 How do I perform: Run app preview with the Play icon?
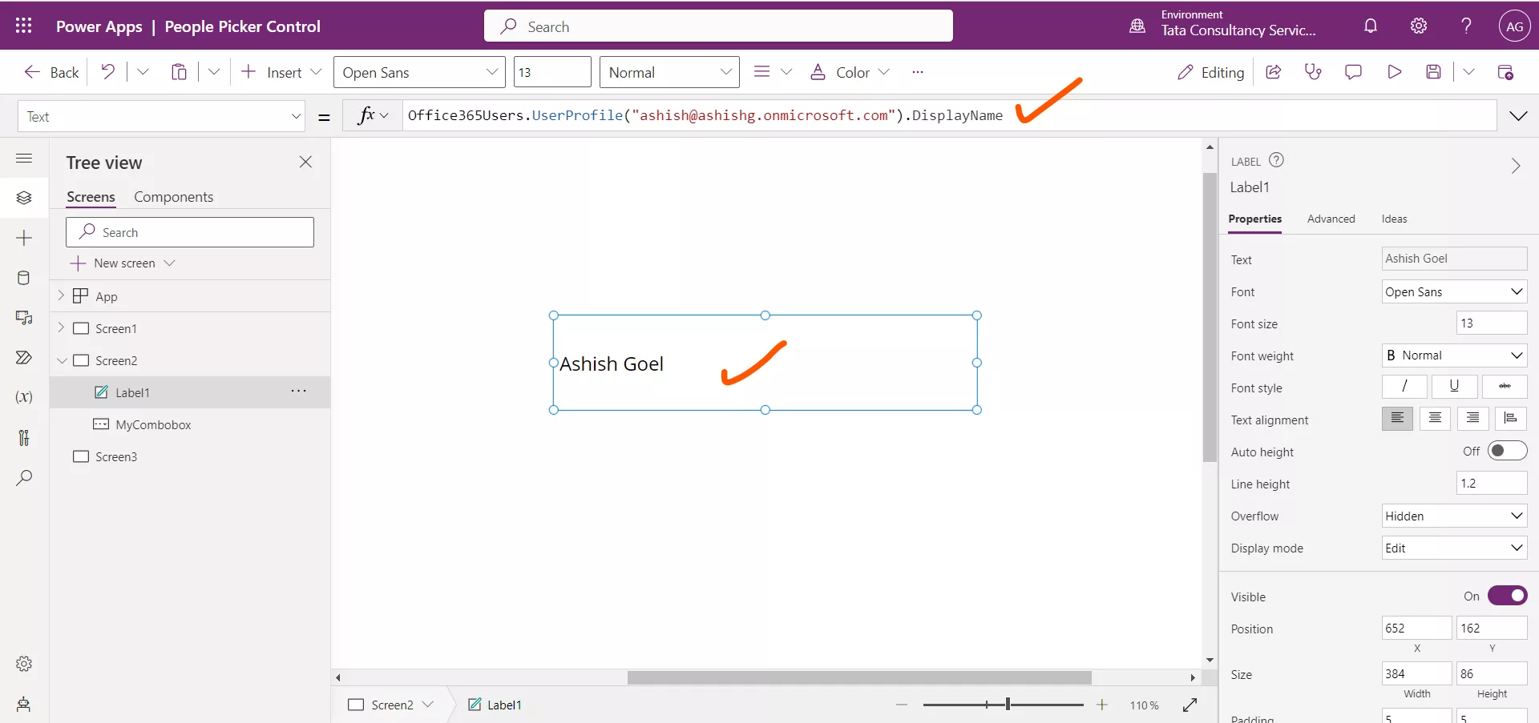tap(1394, 71)
